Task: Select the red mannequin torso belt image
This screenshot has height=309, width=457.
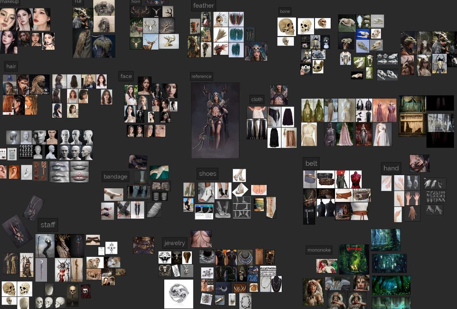Action: click(x=355, y=180)
